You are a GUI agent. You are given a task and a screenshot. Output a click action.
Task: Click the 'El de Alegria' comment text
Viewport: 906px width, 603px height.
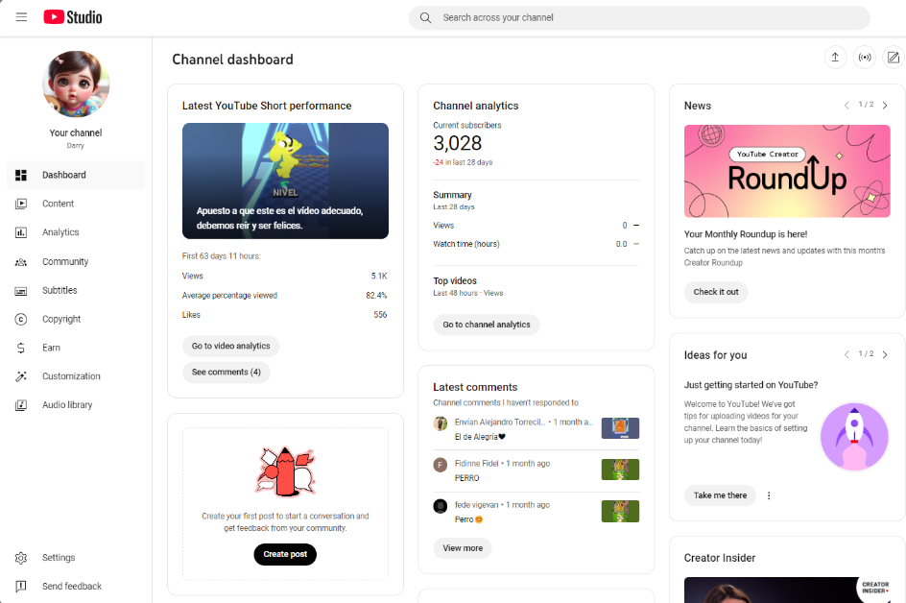point(480,437)
